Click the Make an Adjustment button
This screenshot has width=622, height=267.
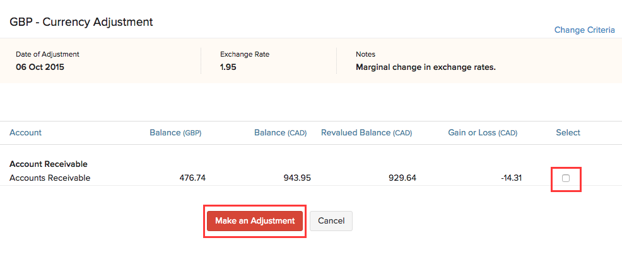click(x=255, y=221)
